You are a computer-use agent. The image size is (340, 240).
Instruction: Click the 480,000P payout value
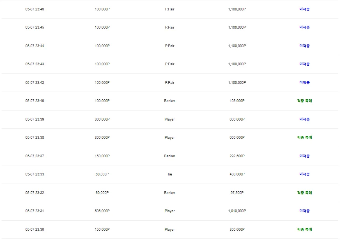tap(237, 174)
